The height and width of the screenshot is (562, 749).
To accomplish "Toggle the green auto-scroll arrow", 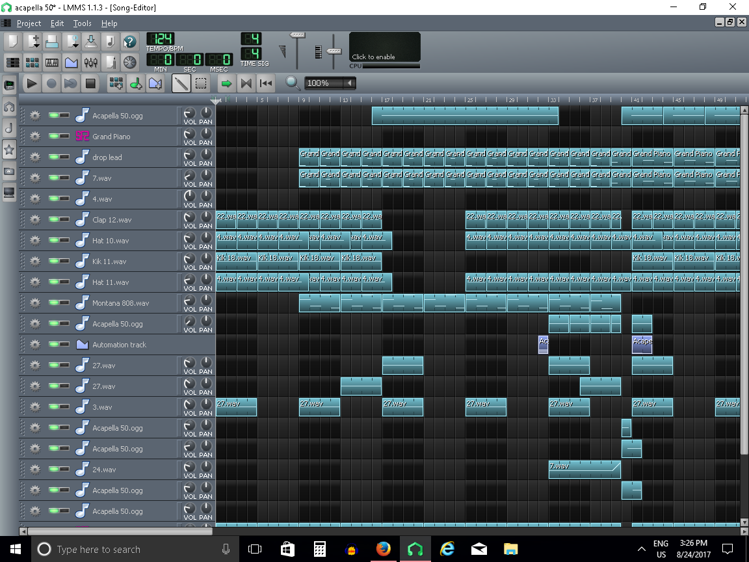I will click(226, 83).
